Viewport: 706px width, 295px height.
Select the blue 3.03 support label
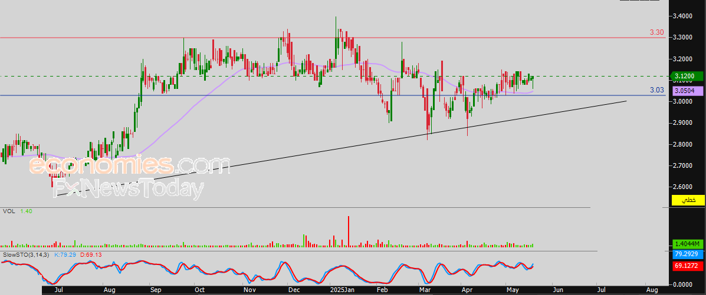tap(657, 91)
